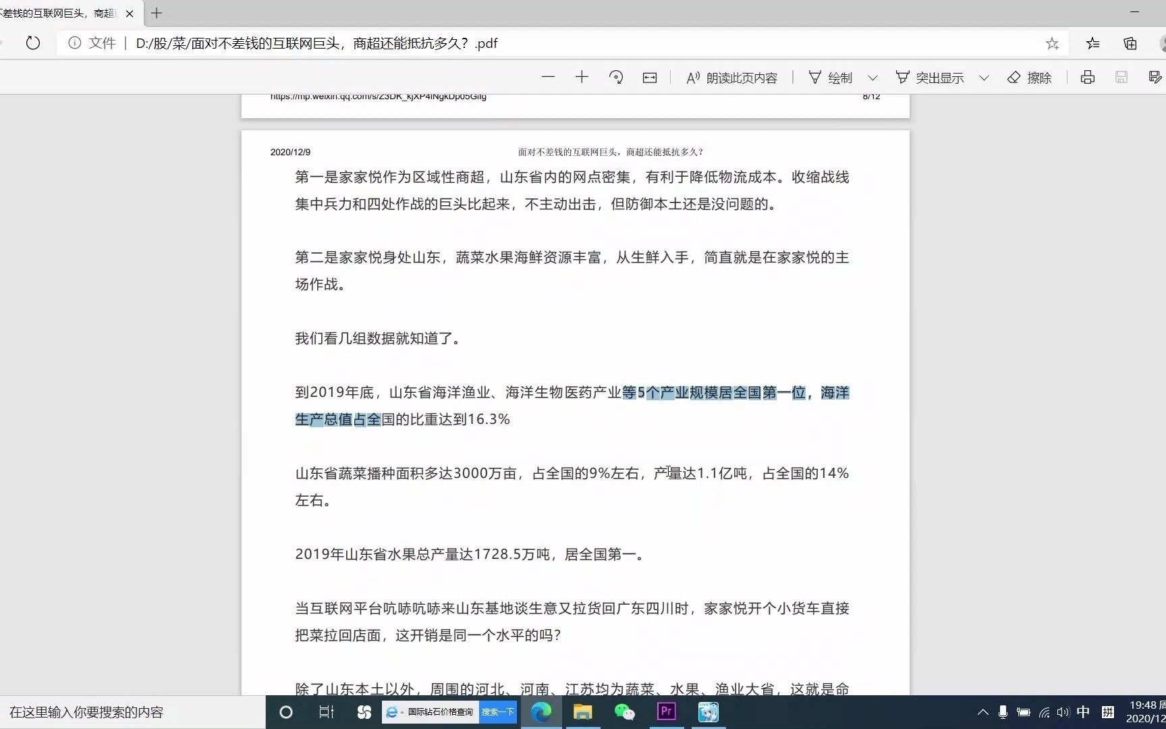
Task: Open Task View on the taskbar
Action: 327,712
